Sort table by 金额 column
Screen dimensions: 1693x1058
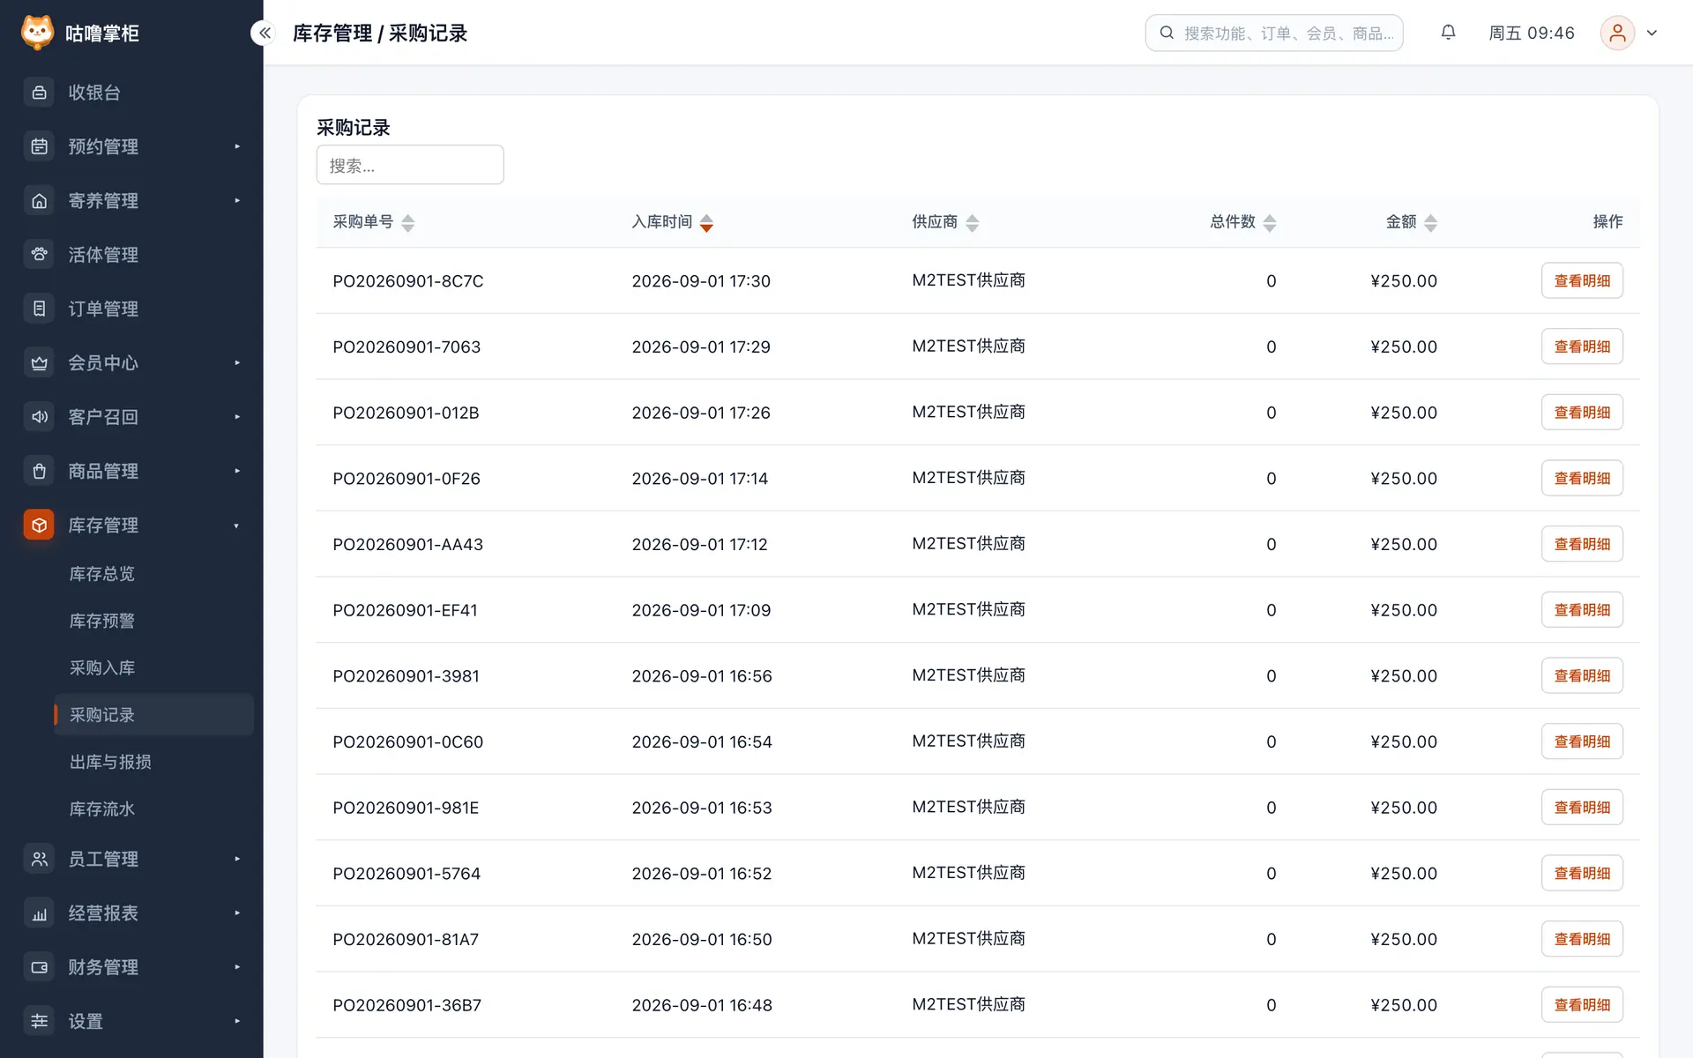pyautogui.click(x=1430, y=223)
